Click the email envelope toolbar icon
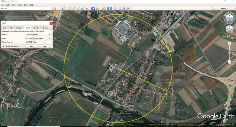The width and height of the screenshot is (236, 127). pyautogui.click(x=115, y=8)
